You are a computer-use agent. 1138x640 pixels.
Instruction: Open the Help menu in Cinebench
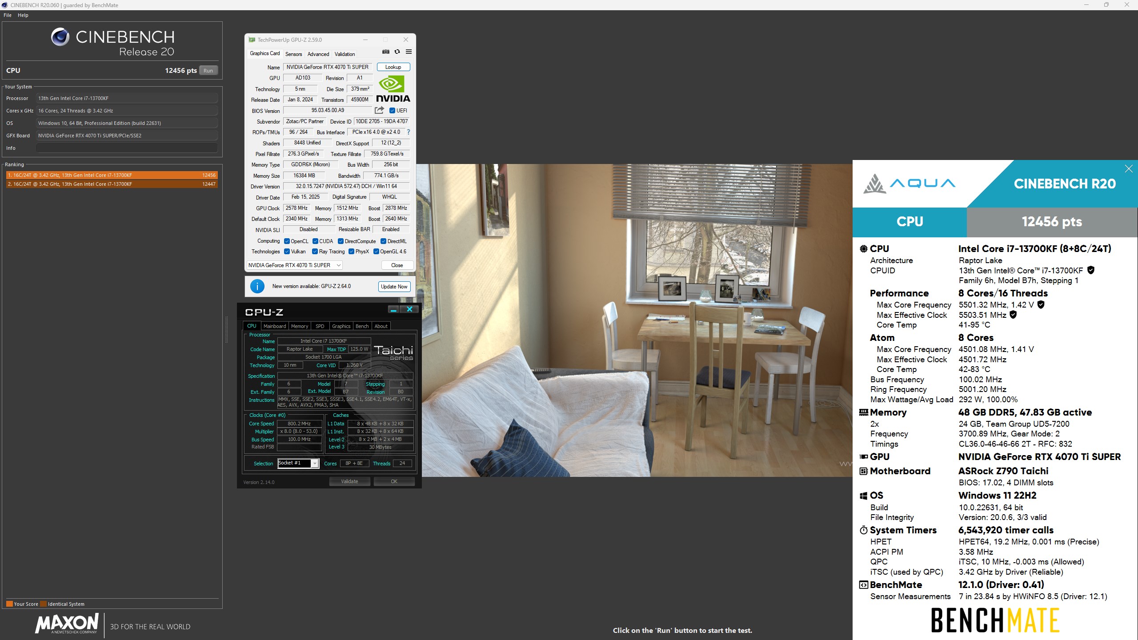point(23,15)
